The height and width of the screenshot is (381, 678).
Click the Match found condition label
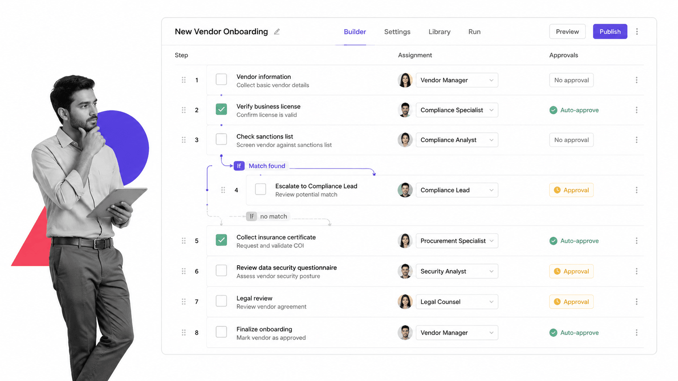click(267, 166)
